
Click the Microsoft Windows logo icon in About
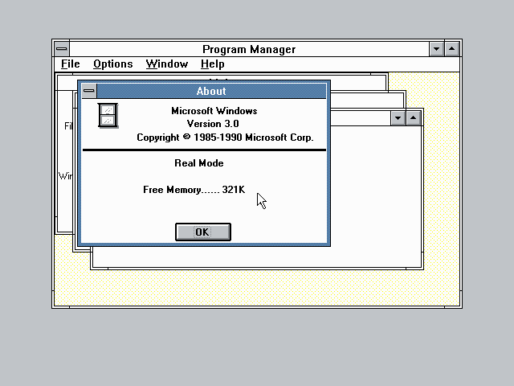108,116
